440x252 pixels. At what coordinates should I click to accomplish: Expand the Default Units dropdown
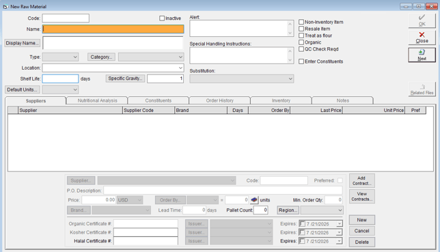[60, 89]
